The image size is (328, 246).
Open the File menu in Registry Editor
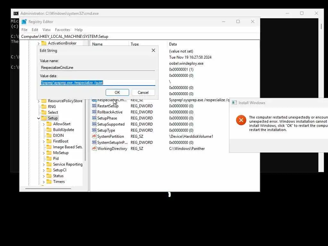(24, 30)
